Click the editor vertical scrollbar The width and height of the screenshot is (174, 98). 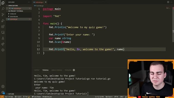coord(173,24)
